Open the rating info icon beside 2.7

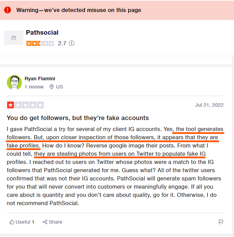72,43
